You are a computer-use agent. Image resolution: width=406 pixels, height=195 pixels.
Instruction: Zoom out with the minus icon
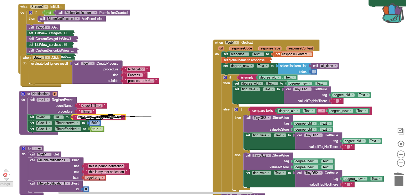pyautogui.click(x=401, y=163)
